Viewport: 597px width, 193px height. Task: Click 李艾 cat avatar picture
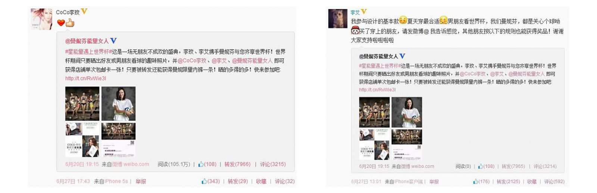338,19
